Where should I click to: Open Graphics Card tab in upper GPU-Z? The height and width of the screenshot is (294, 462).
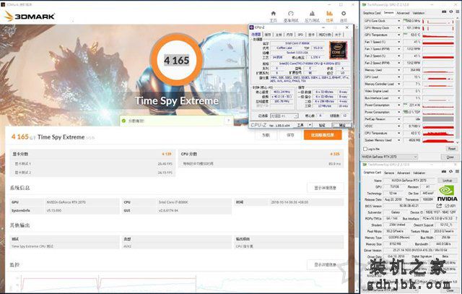point(372,13)
